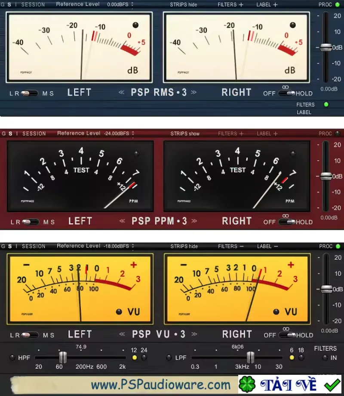Select the LPF 18 dB slope LED
This screenshot has height=396, width=344.
[301, 358]
